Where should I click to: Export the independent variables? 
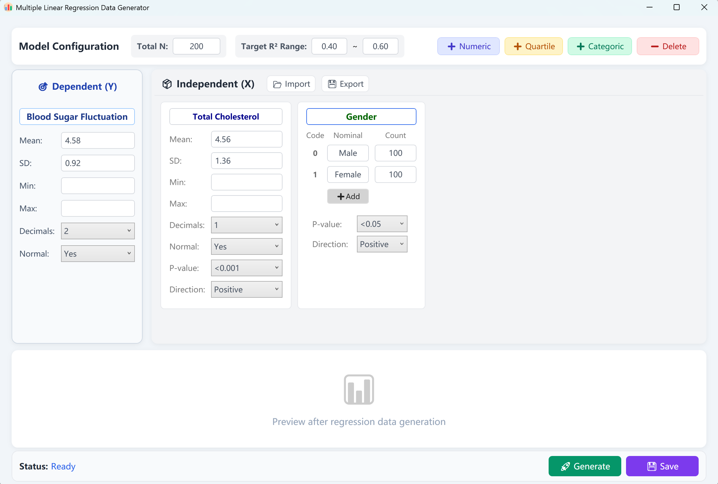(345, 84)
